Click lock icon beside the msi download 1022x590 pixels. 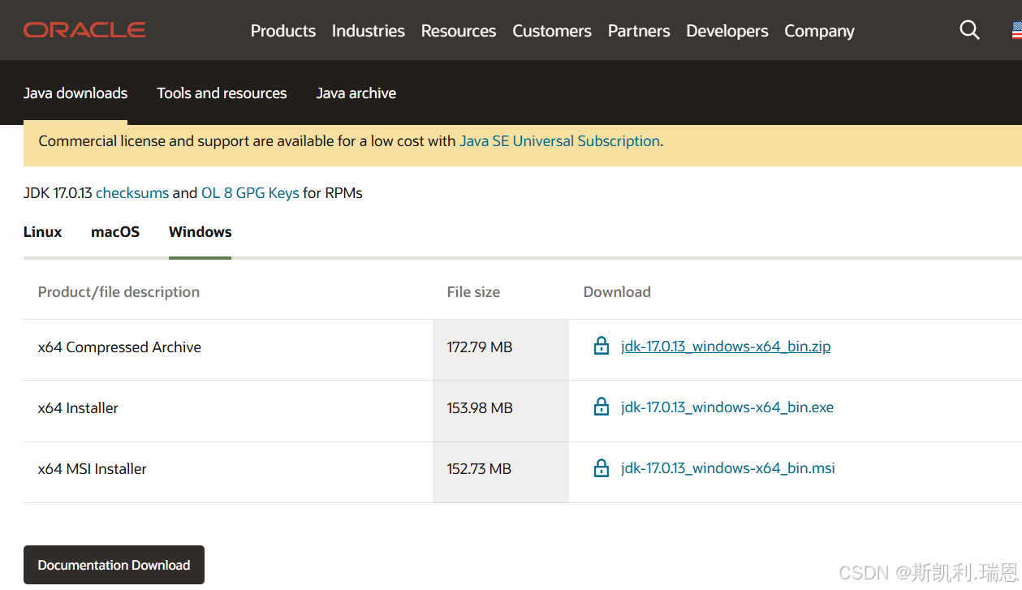602,468
